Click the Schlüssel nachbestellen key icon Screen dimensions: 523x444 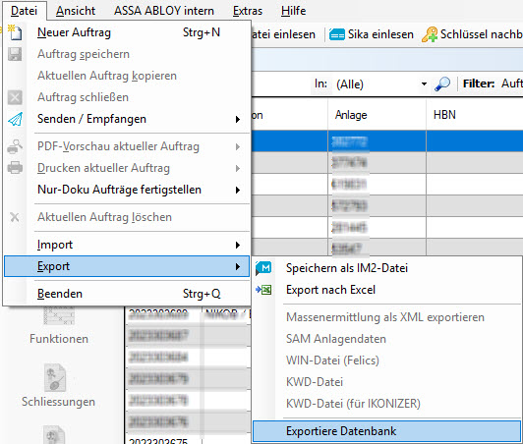(430, 34)
